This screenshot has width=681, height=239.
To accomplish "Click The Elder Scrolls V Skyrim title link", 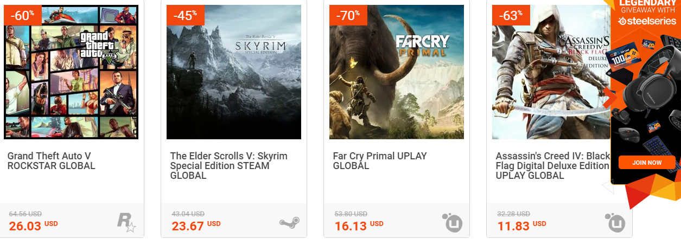I will click(228, 165).
